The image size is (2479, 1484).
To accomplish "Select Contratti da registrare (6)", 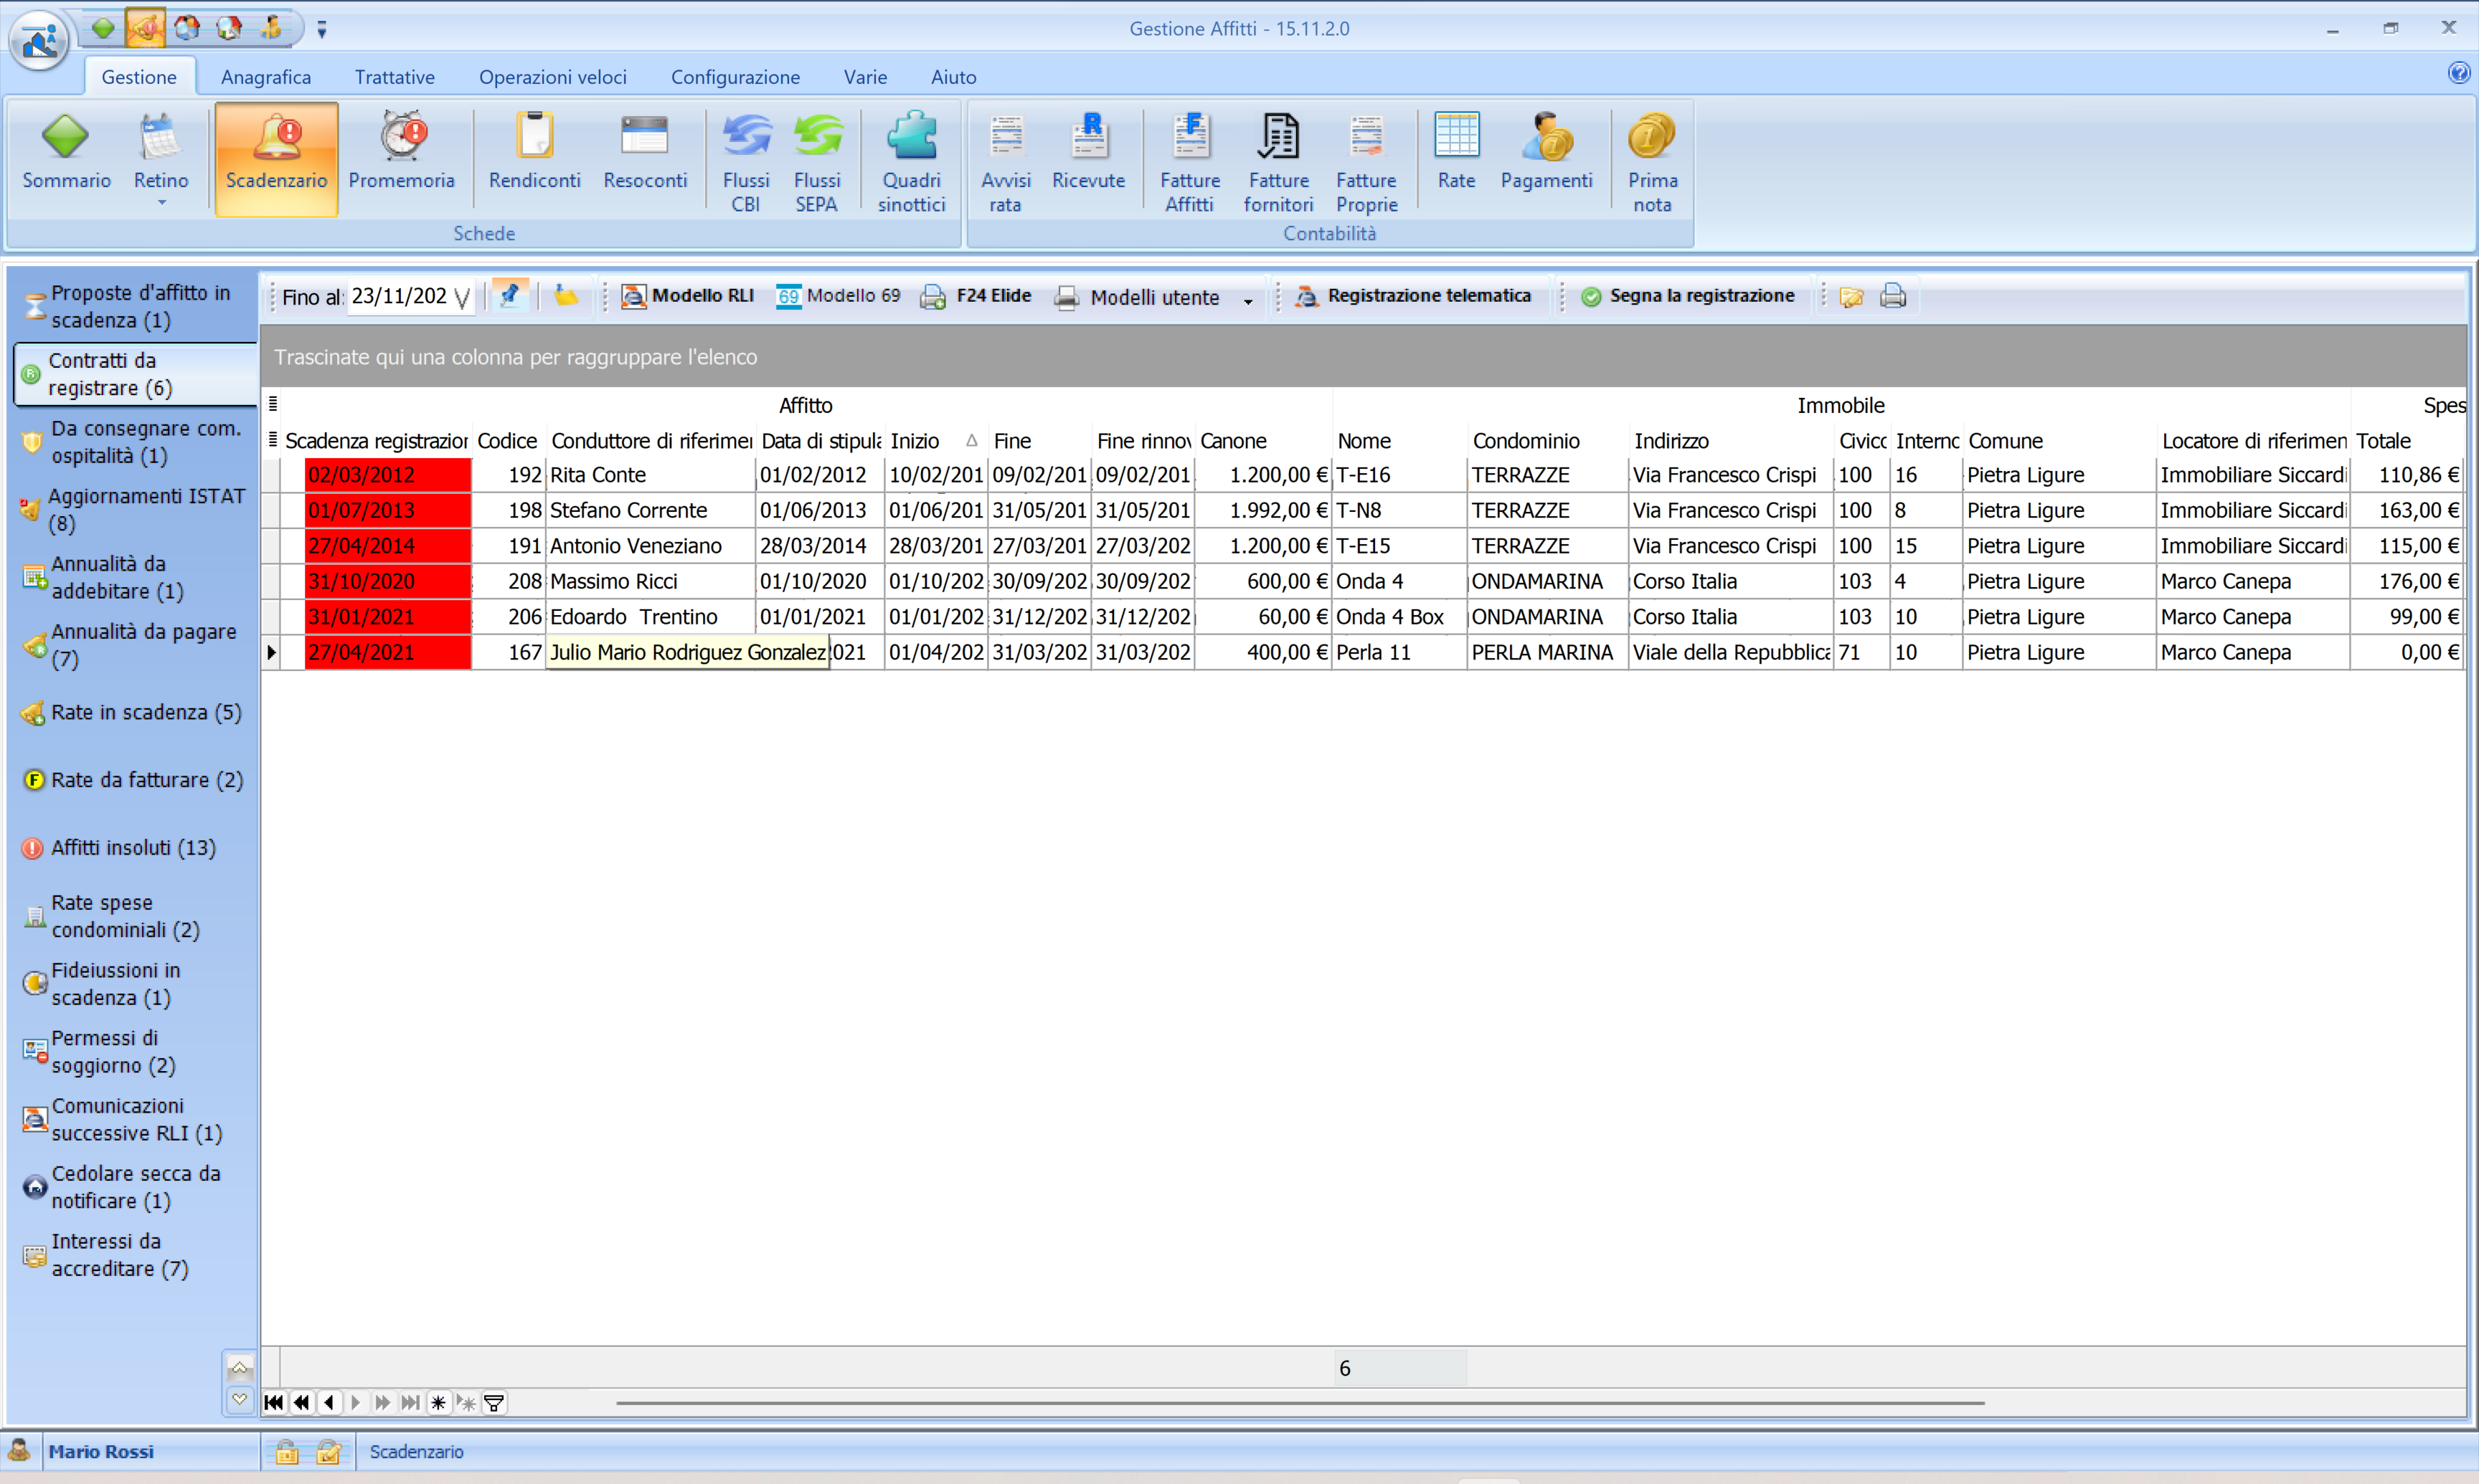I will point(136,374).
